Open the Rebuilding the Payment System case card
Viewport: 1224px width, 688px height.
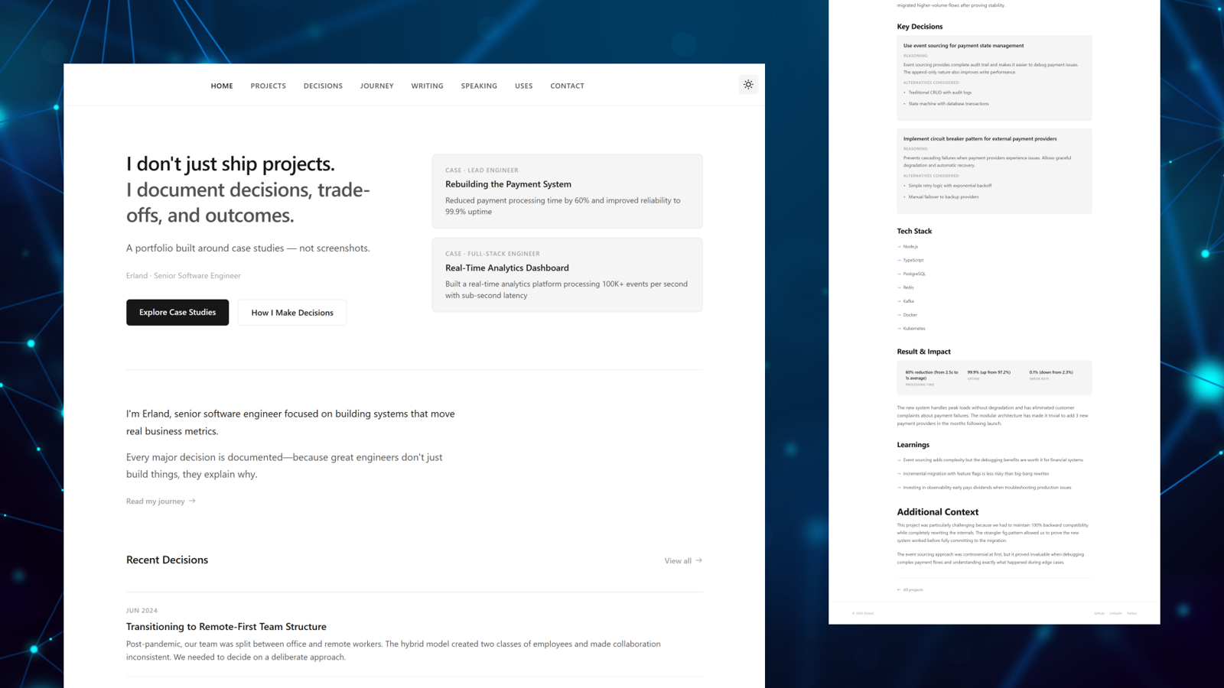click(x=567, y=191)
